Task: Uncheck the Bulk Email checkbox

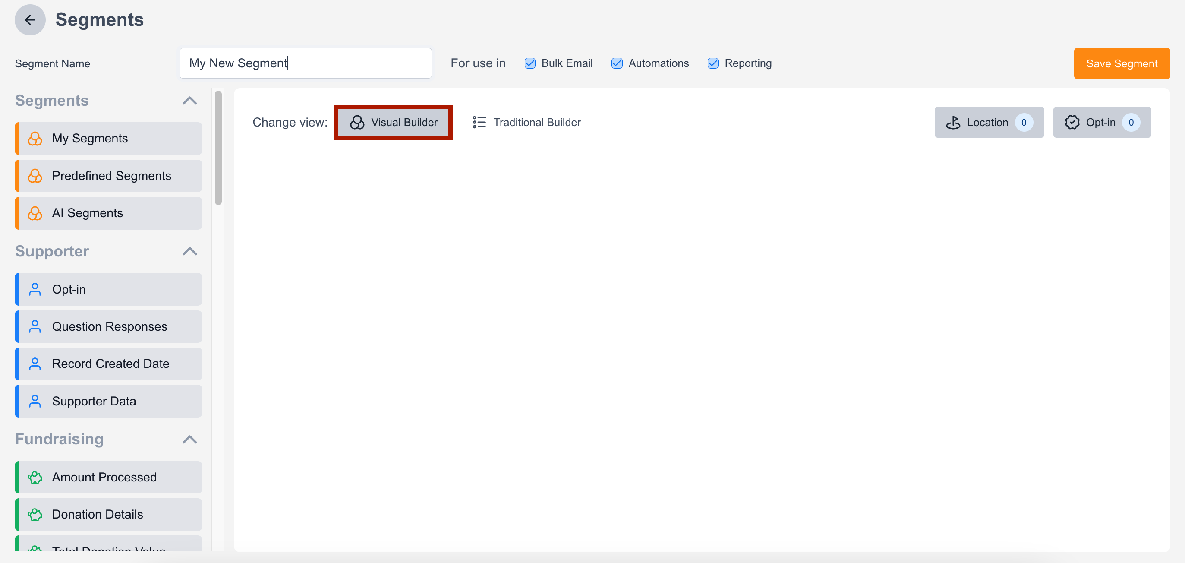Action: coord(530,63)
